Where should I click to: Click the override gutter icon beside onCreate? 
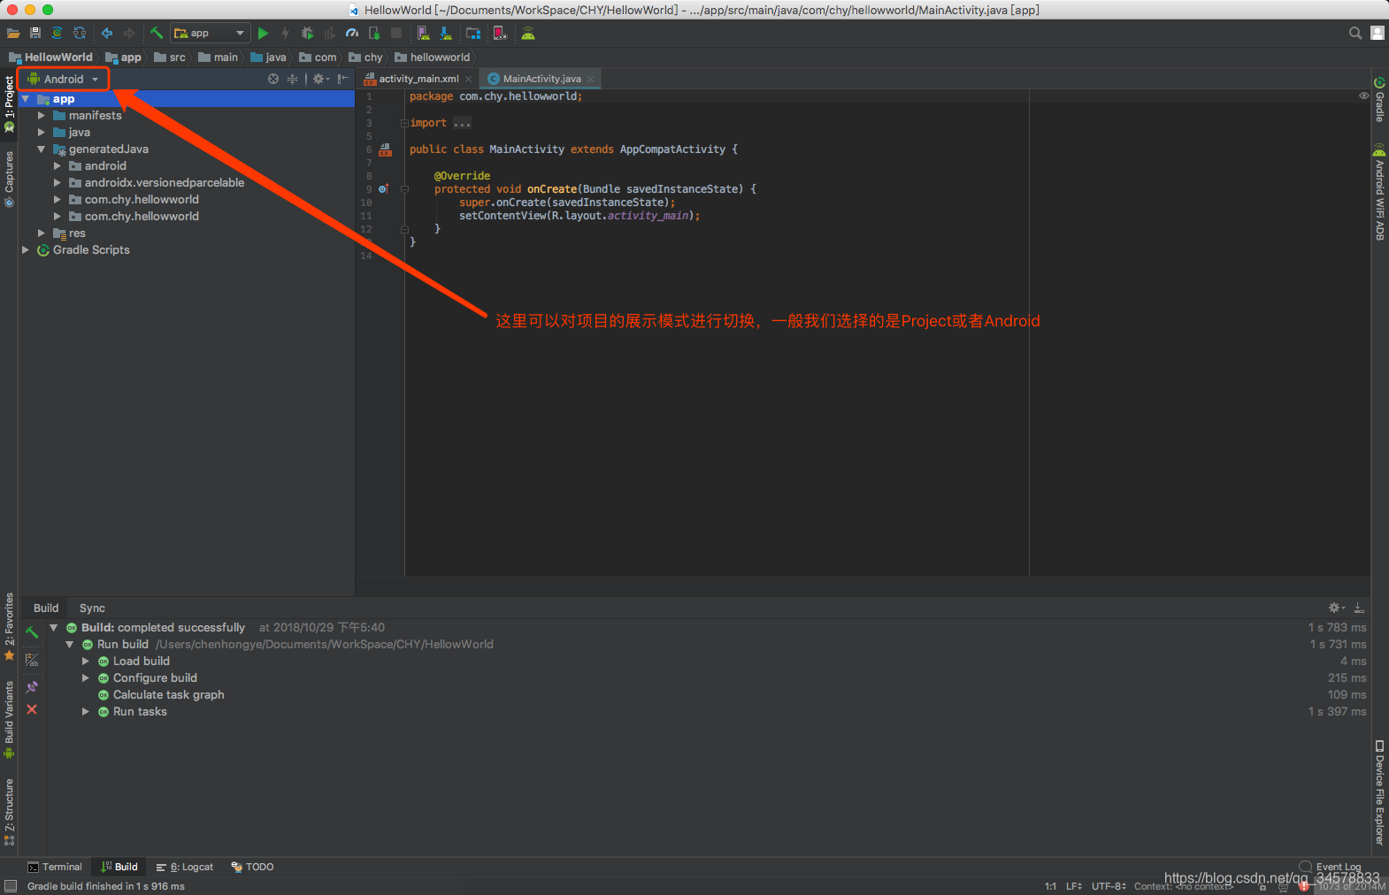click(x=383, y=189)
